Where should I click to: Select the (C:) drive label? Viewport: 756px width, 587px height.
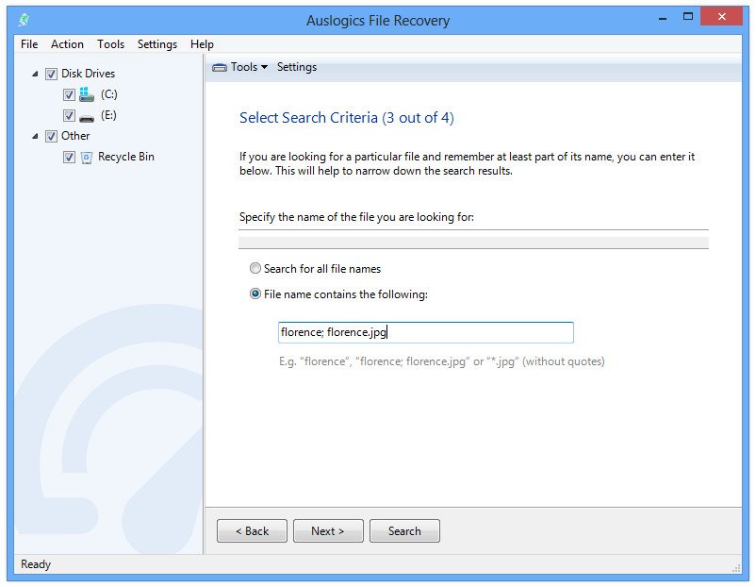click(x=109, y=94)
